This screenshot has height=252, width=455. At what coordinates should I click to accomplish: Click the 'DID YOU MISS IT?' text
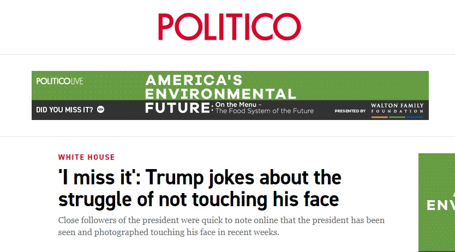pyautogui.click(x=64, y=110)
